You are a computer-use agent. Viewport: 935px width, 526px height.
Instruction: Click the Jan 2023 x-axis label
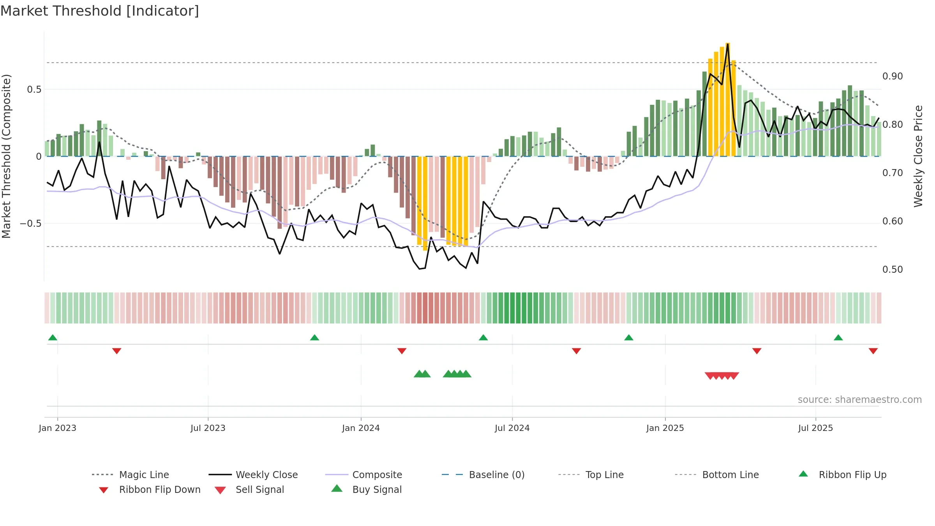[58, 428]
